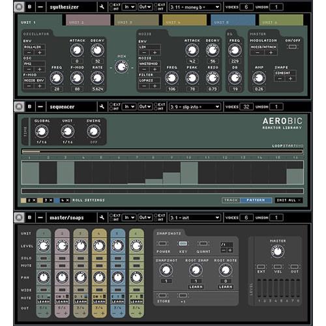Viewport: 326px width, 326px height.
Task: Switch to Unit 2 tab
Action: [x=88, y=20]
